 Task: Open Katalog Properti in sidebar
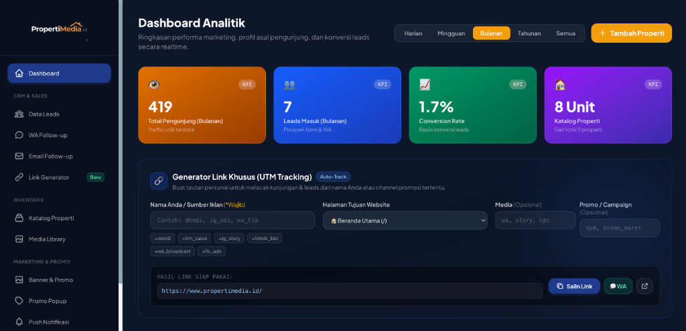coord(59,218)
